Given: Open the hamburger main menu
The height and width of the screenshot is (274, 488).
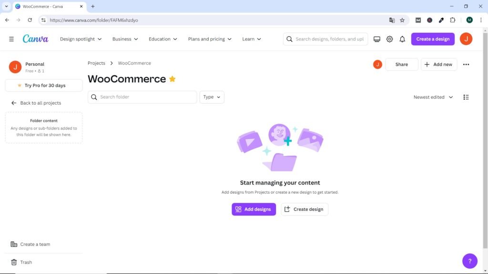Looking at the screenshot, I should [x=11, y=39].
